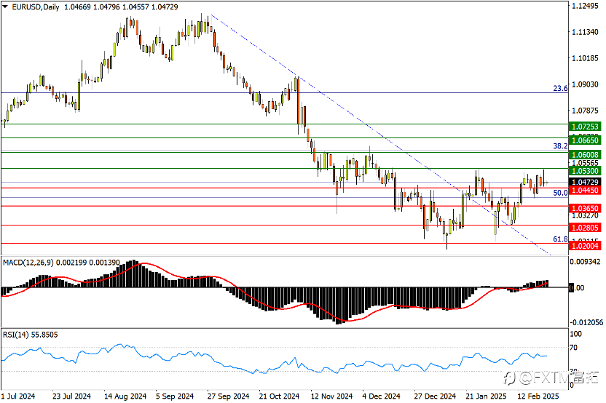This screenshot has height=403, width=606.
Task: Click the RSI scale label 100
Action: [576, 334]
